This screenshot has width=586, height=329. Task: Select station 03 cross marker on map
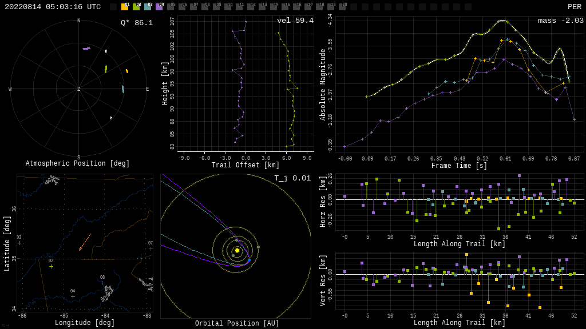point(19,243)
